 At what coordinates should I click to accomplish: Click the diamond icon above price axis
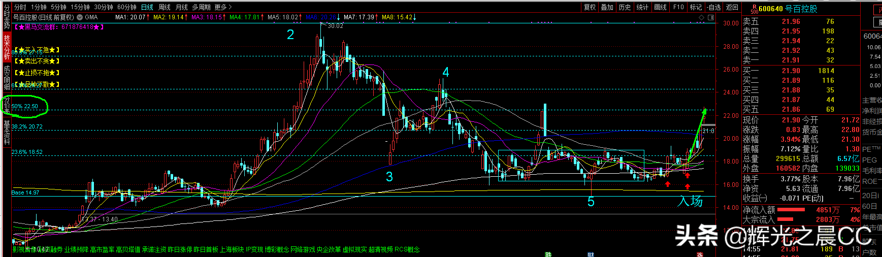point(702,17)
